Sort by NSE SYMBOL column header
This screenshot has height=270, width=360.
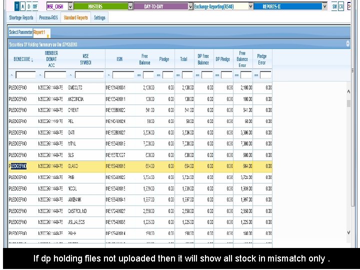85,59
